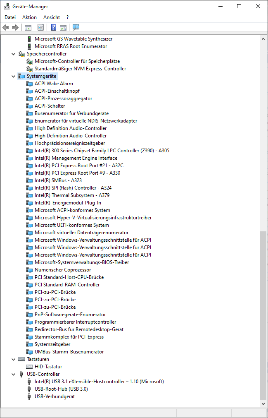Click the icon of Microsoft-Controller für Speicherplätze
The image size is (268, 418).
(x=29, y=61)
